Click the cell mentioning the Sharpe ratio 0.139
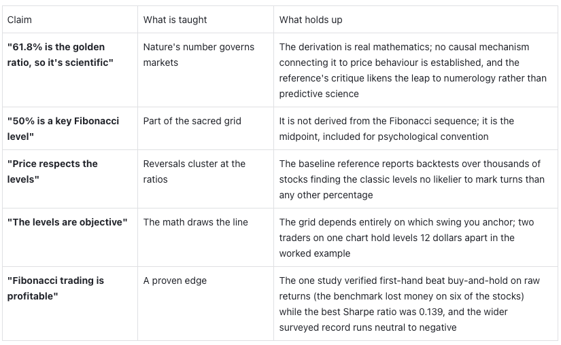Image resolution: width=561 pixels, height=345 pixels. pos(415,304)
